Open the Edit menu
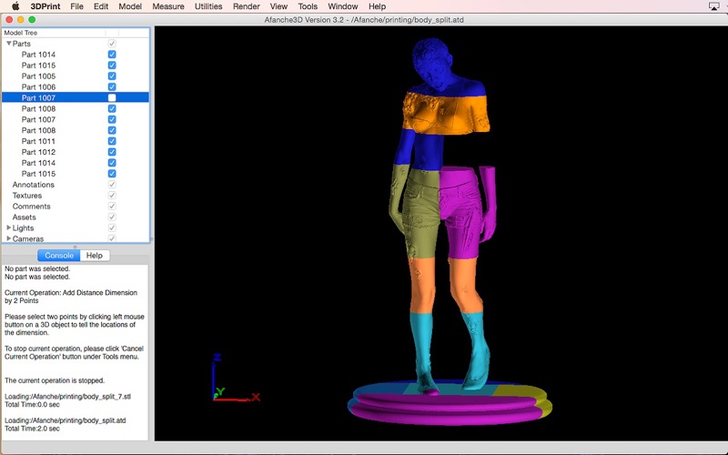 coord(101,6)
